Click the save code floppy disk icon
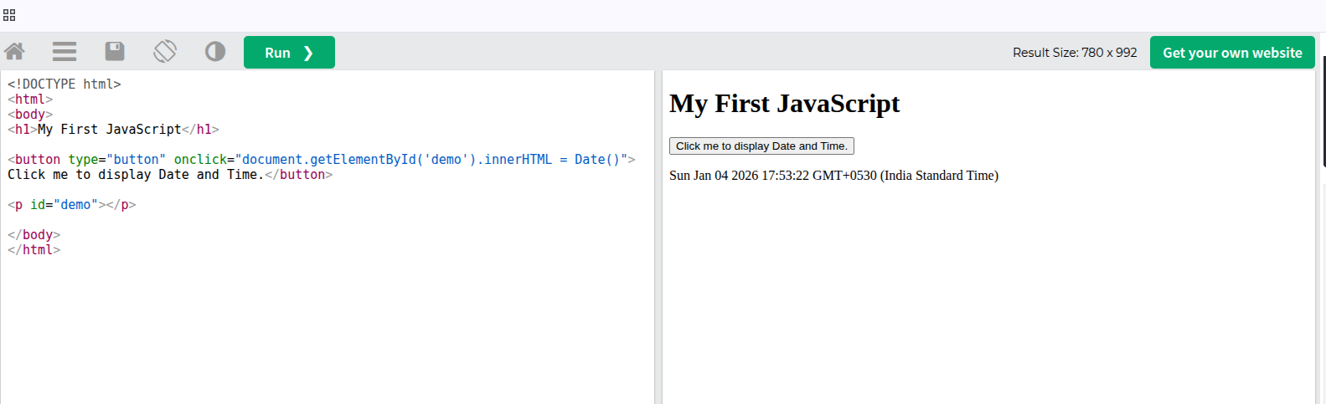The width and height of the screenshot is (1326, 404). [x=115, y=52]
